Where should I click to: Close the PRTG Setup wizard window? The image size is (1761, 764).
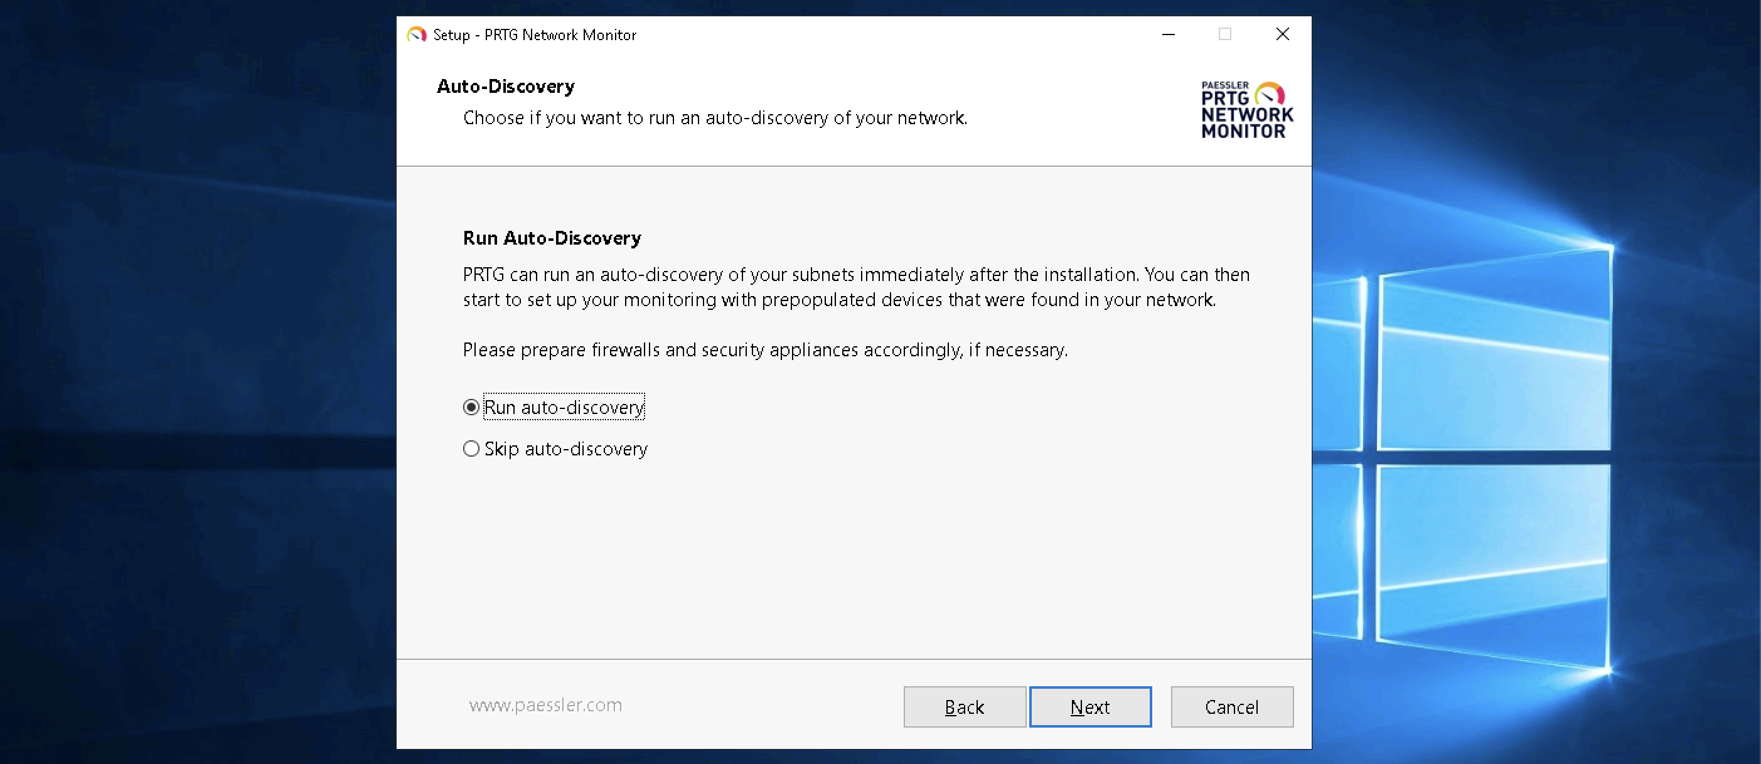(x=1282, y=34)
